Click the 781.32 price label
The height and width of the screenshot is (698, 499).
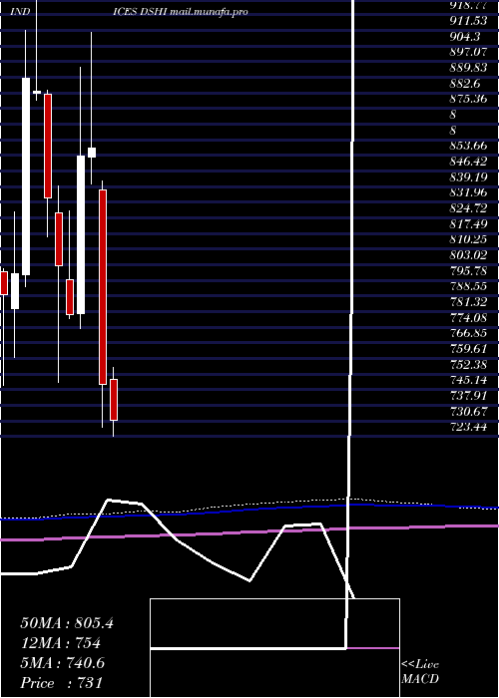(468, 301)
